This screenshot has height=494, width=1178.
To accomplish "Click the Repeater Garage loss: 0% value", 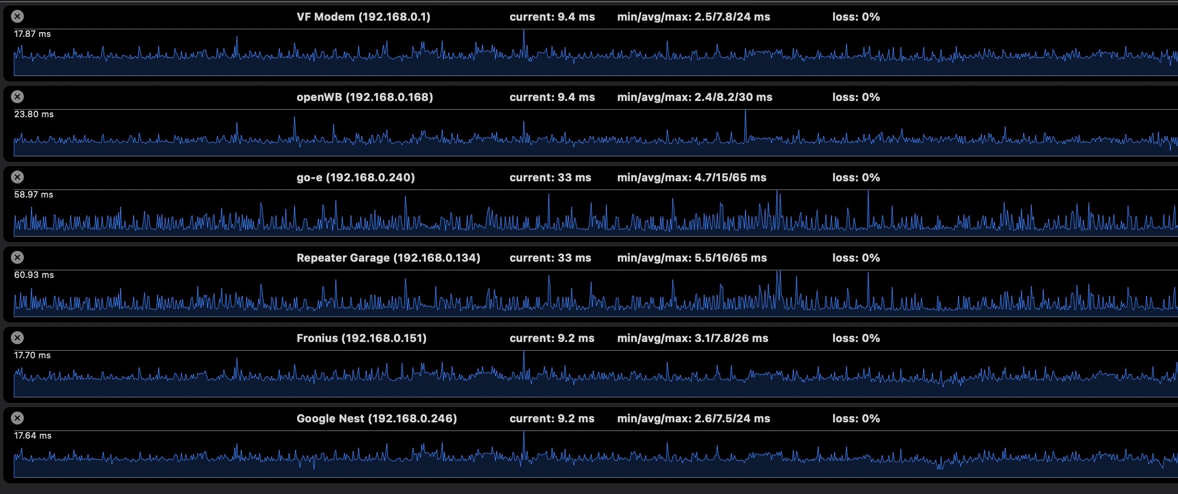I will coord(856,258).
